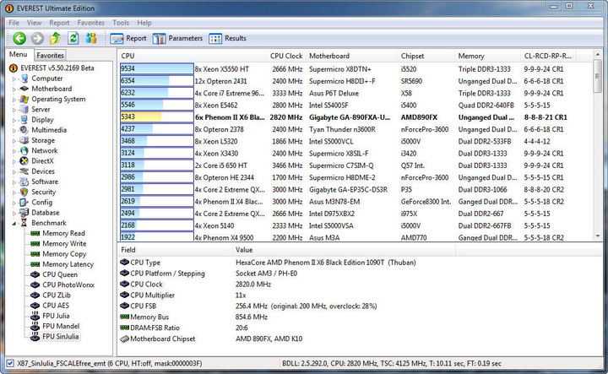Open the View menu

34,23
